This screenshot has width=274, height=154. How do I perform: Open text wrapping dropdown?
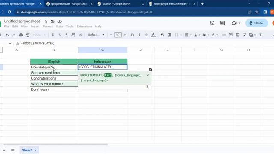[x=206, y=35]
